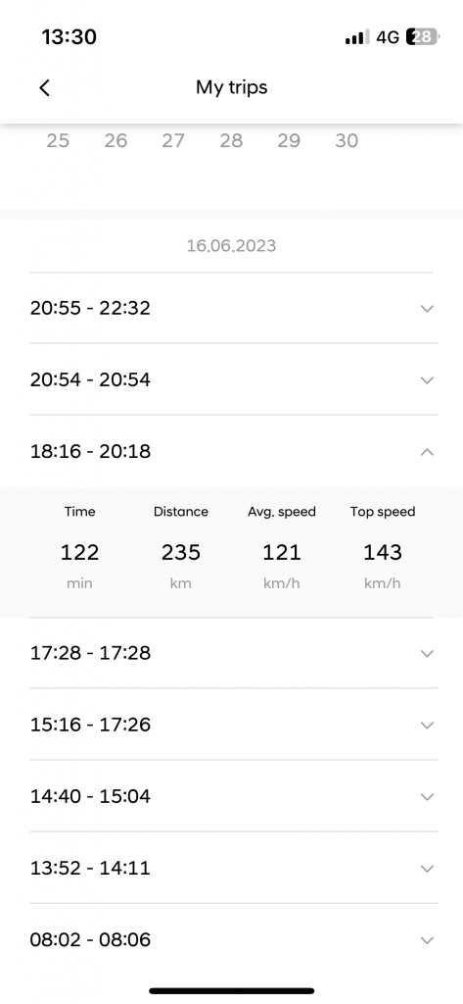This screenshot has height=1004, width=463.
Task: Collapse the 18:16 - 20:18 trip chevron
Action: [427, 451]
